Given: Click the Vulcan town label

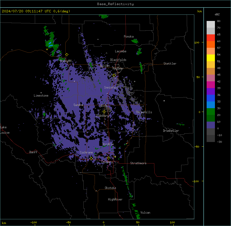Looking at the screenshot, I should 146,213.
